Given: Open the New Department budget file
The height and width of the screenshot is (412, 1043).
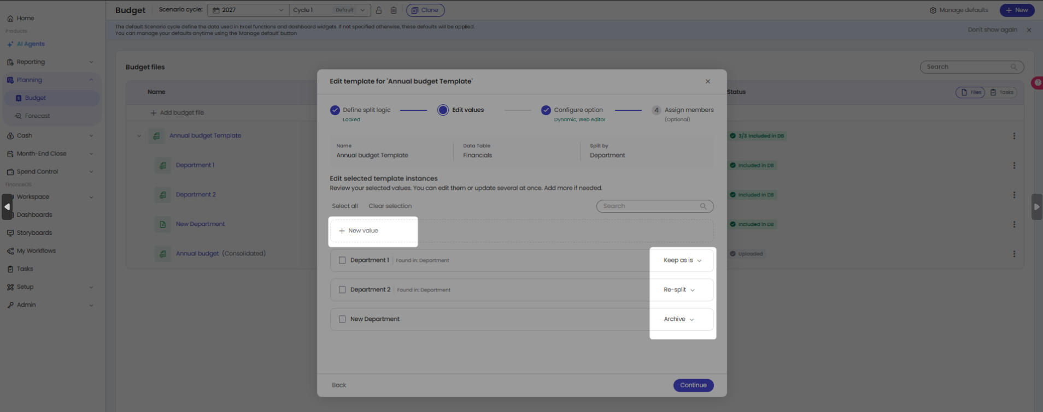Looking at the screenshot, I should click(200, 224).
